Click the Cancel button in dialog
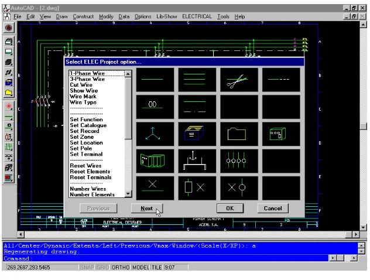This screenshot has width=370, height=280. point(273,208)
